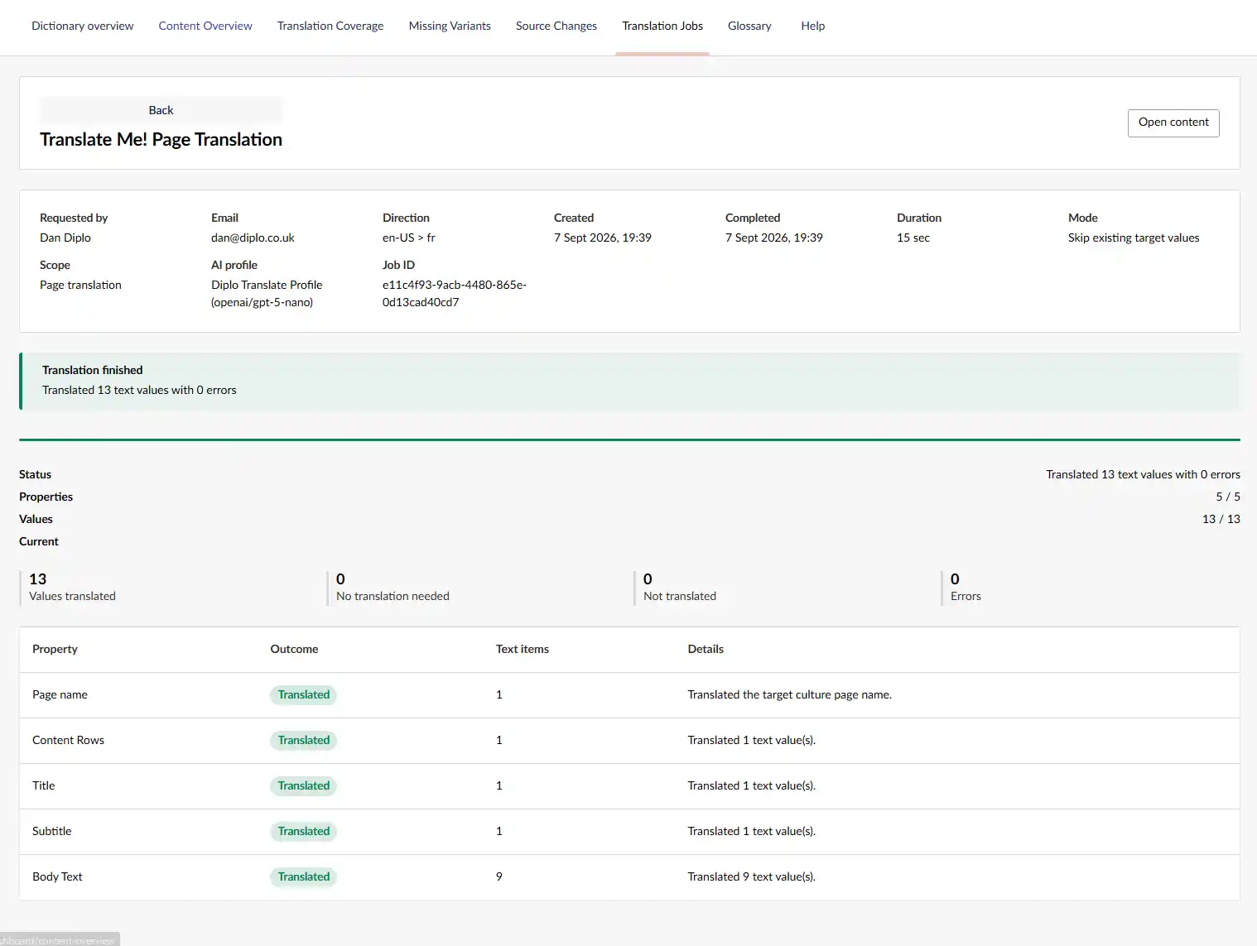Viewport: 1257px width, 946px height.
Task: Click Translated badge in Body Text row
Action: [x=303, y=877]
